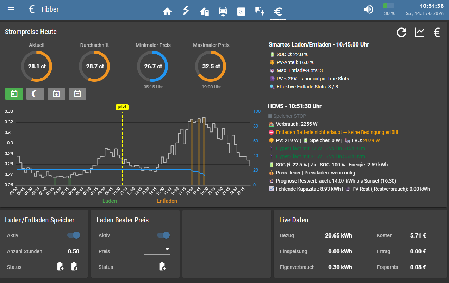Select the calendar-plus tomorrow button
This screenshot has height=283, width=449.
[x=56, y=94]
